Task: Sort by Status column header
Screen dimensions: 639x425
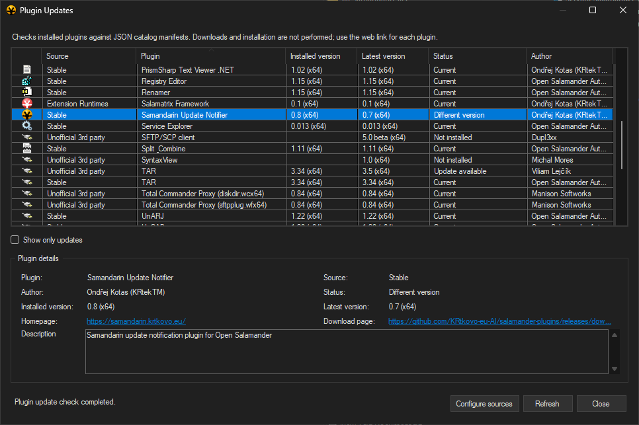Action: 477,56
